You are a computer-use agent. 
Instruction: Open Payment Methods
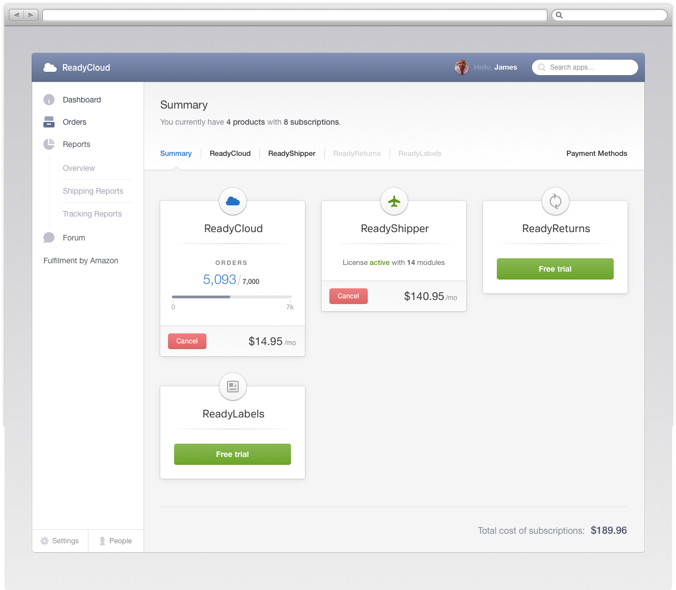pos(596,154)
